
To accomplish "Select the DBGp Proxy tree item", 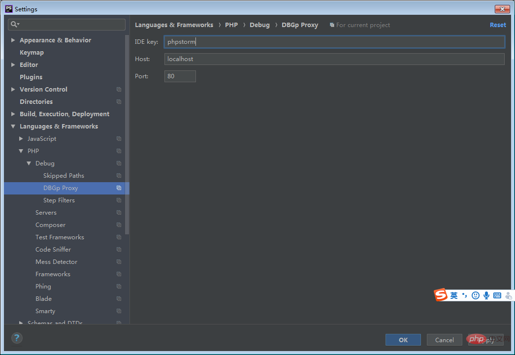I will pos(61,188).
